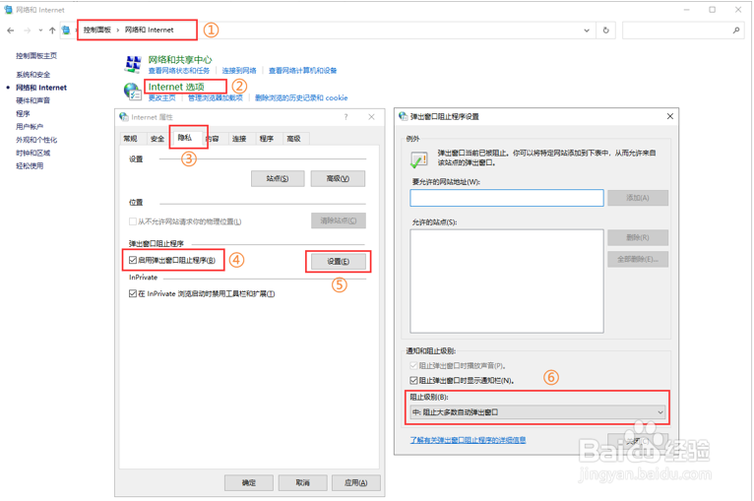The image size is (754, 501).
Task: Toggle 启用弹出窗口阻止程序 checkbox
Action: (133, 260)
